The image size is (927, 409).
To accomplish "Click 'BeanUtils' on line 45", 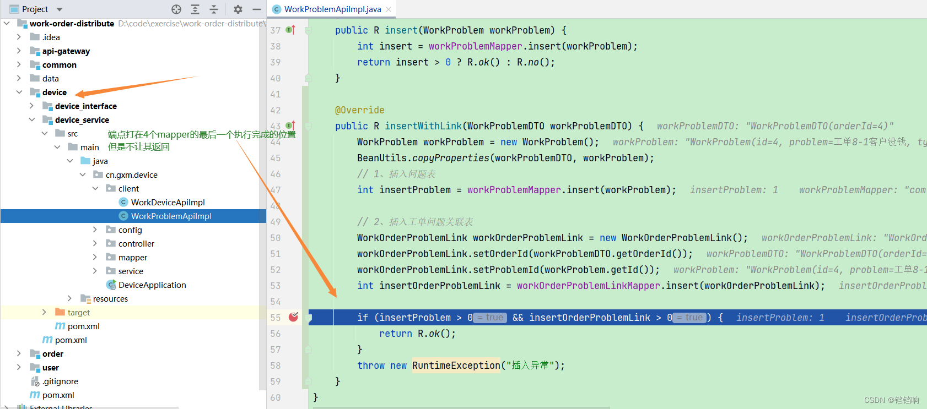I will pyautogui.click(x=381, y=158).
